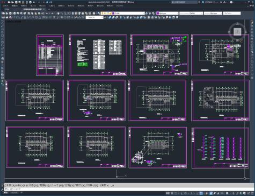Select the Trim tool in Modify toolbar
This screenshot has width=255, height=196.
(x=252, y=52)
